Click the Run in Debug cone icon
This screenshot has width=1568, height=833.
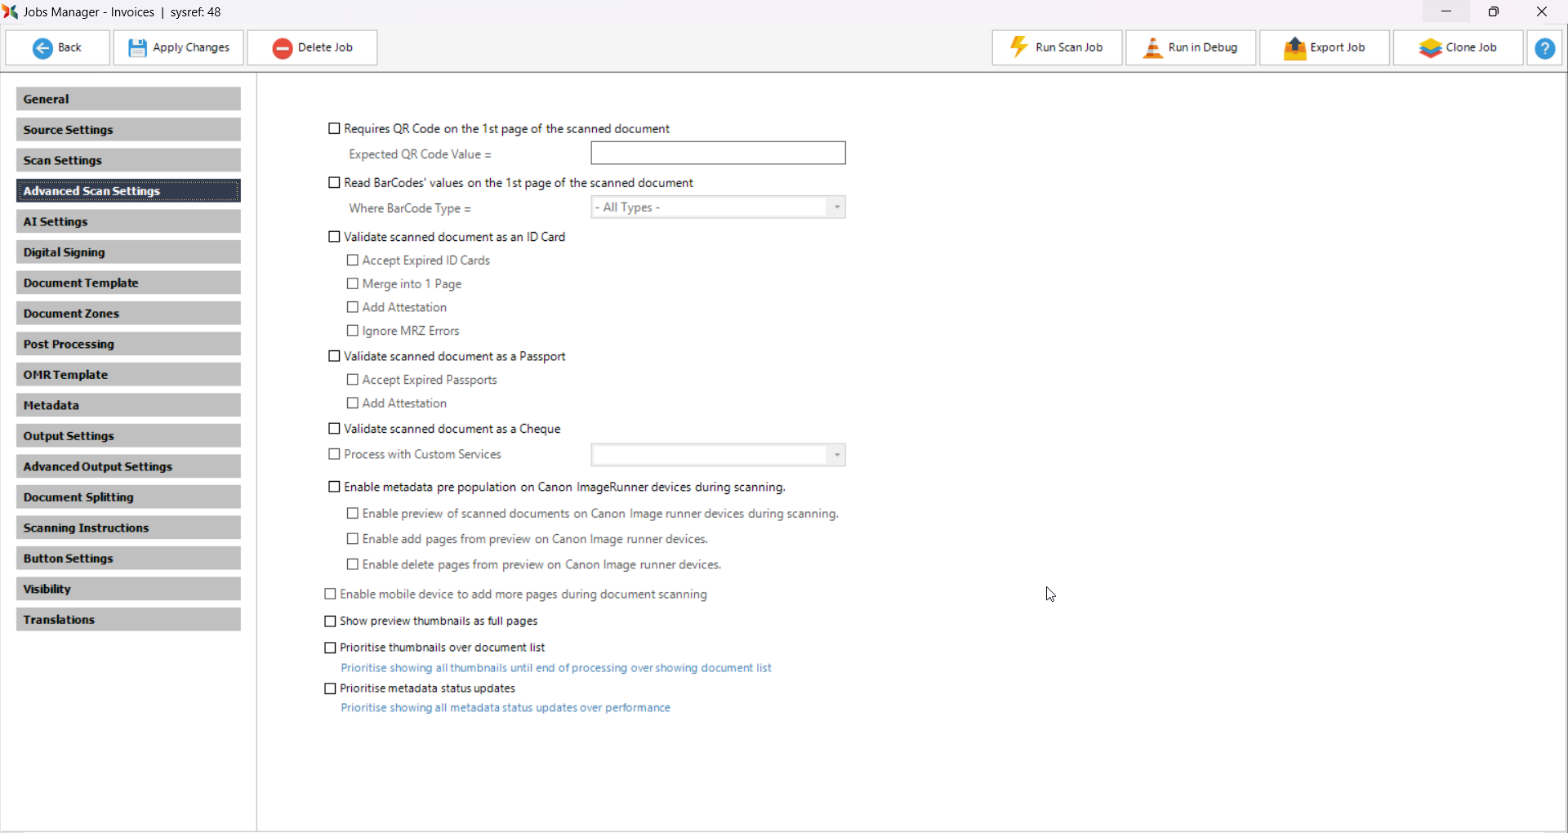pos(1152,48)
